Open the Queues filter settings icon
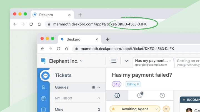Viewport: 200px width, 112px height. tap(93, 87)
